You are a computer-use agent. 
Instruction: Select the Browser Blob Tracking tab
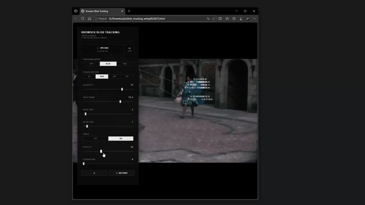[x=102, y=11]
